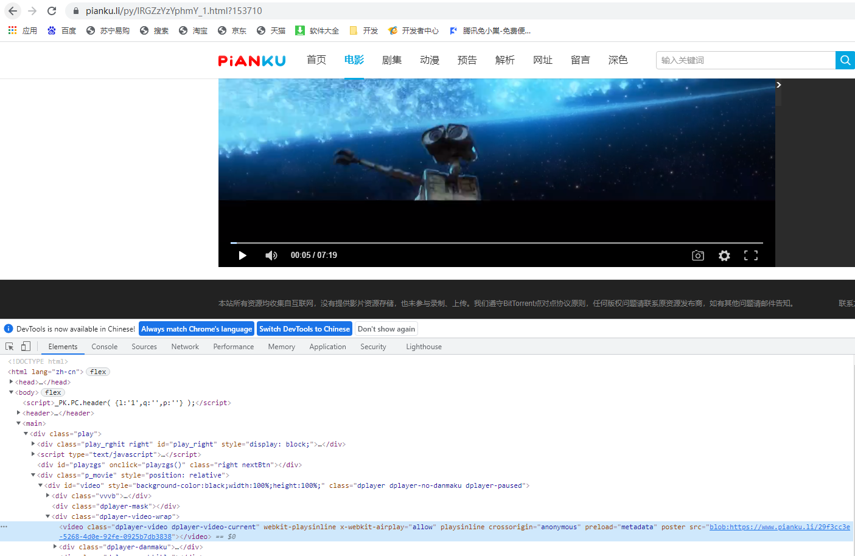The height and width of the screenshot is (556, 855).
Task: Open the 淘宝 bookmark
Action: [x=193, y=30]
